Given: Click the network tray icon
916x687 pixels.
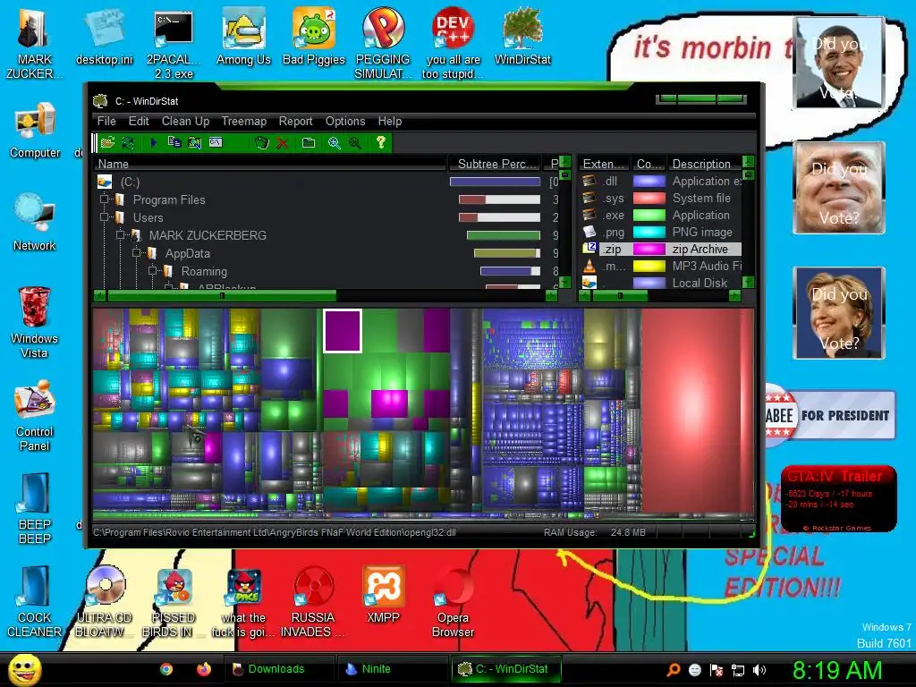Looking at the screenshot, I should (x=738, y=670).
